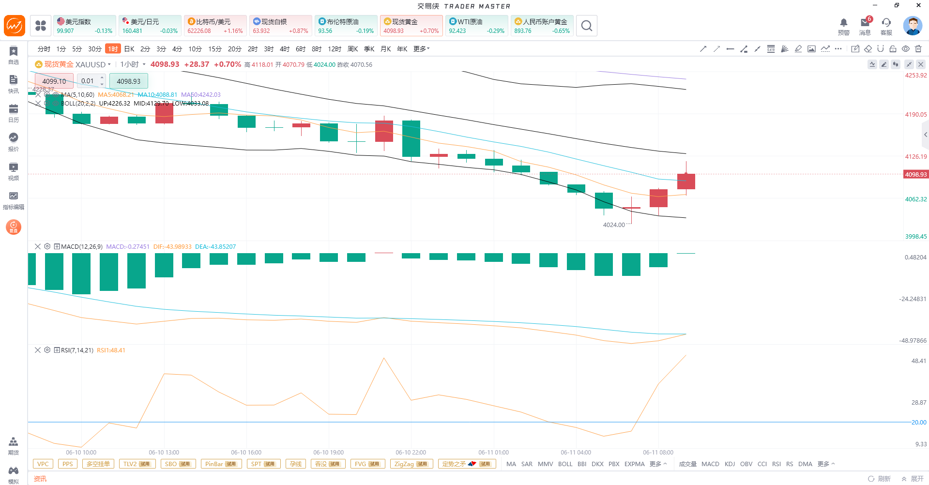Open the 1小时 period dropdown
The width and height of the screenshot is (929, 485).
click(x=133, y=64)
